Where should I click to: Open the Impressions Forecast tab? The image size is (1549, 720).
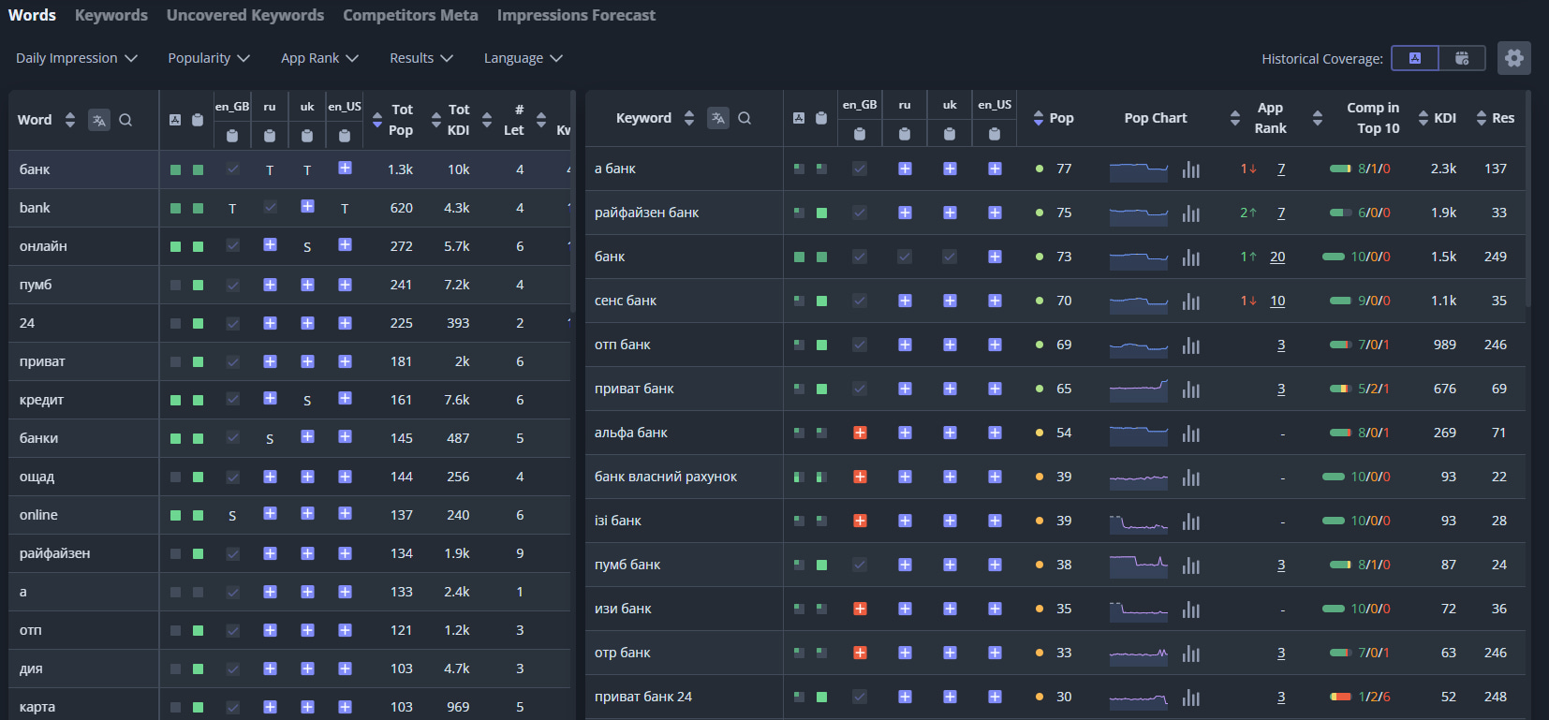pyautogui.click(x=576, y=15)
